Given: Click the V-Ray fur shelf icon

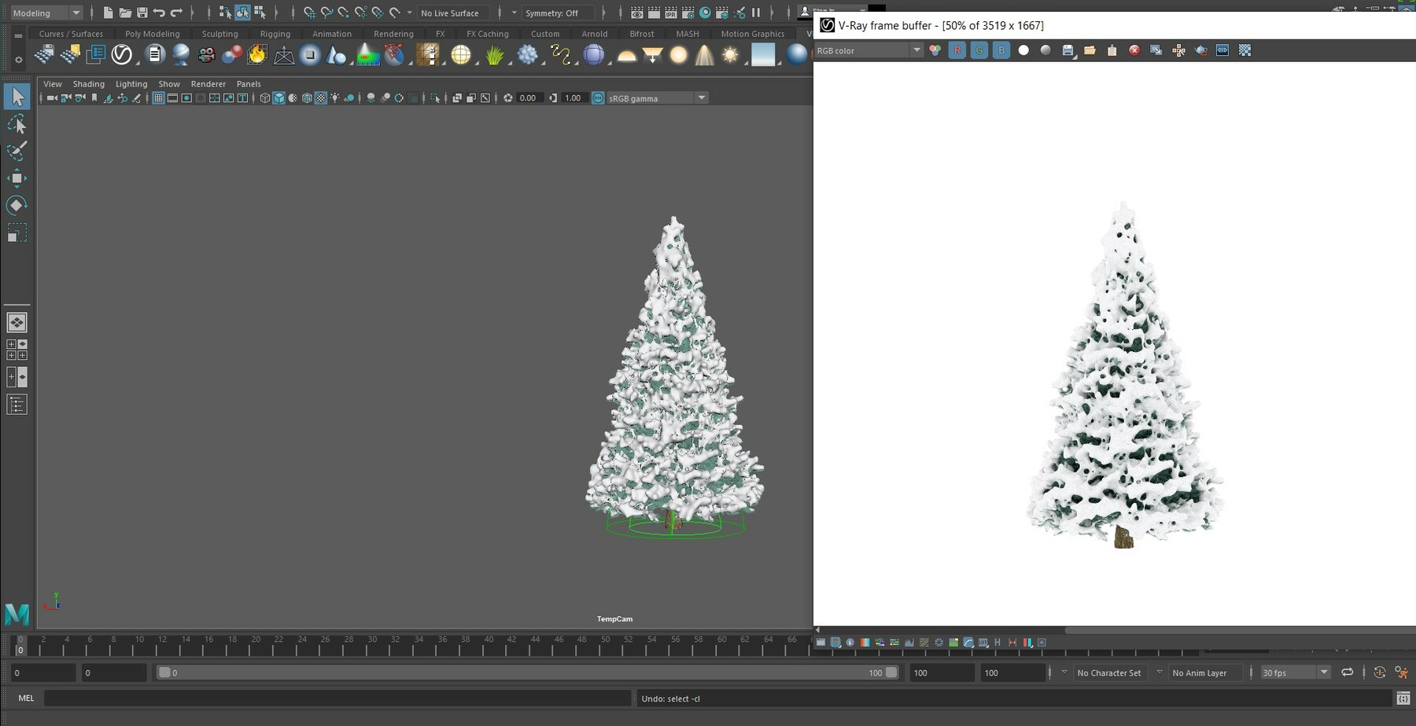Looking at the screenshot, I should (494, 54).
